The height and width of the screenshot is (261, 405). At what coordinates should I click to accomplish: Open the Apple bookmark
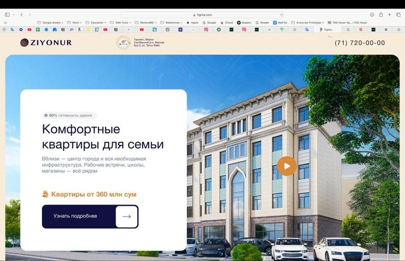[x=193, y=23]
